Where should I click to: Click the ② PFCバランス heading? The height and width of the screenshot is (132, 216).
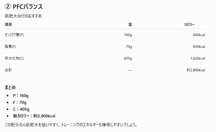point(24,7)
